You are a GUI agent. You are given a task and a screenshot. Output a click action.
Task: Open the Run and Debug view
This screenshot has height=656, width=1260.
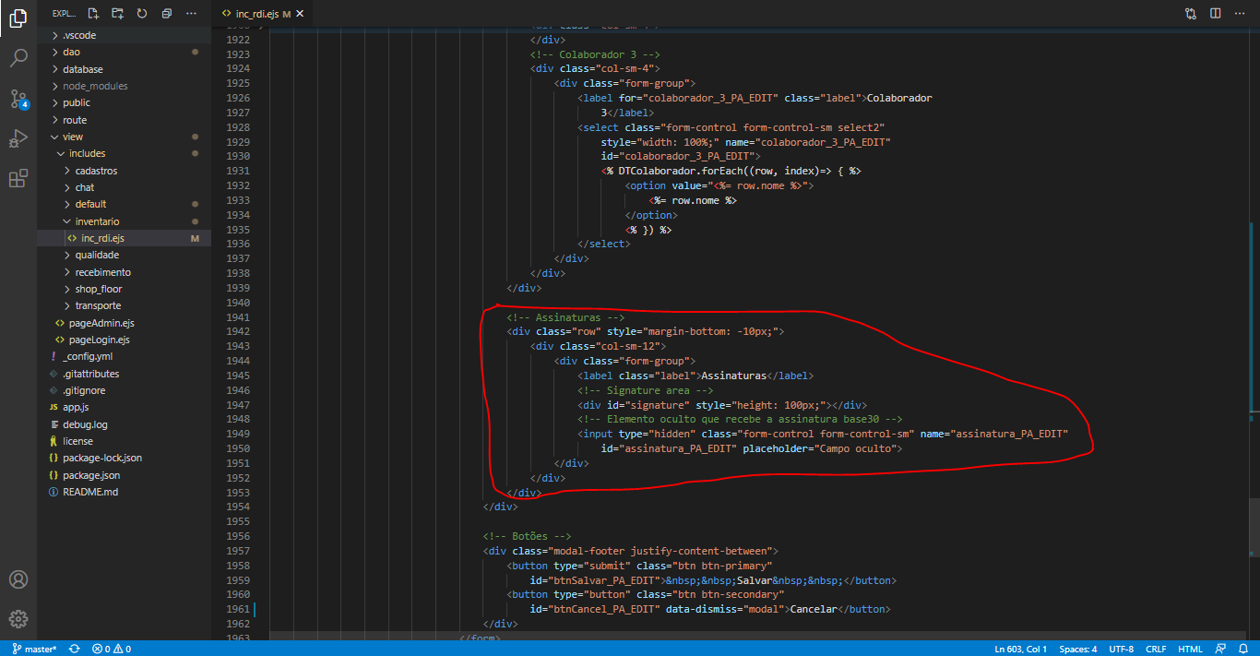click(x=18, y=139)
